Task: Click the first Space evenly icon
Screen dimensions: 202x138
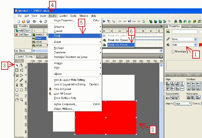Action: [168, 98]
